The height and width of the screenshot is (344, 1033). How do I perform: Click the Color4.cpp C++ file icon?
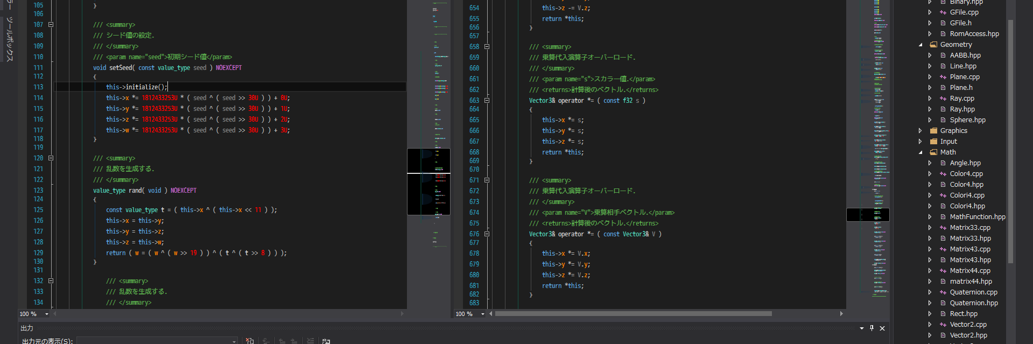click(x=943, y=174)
